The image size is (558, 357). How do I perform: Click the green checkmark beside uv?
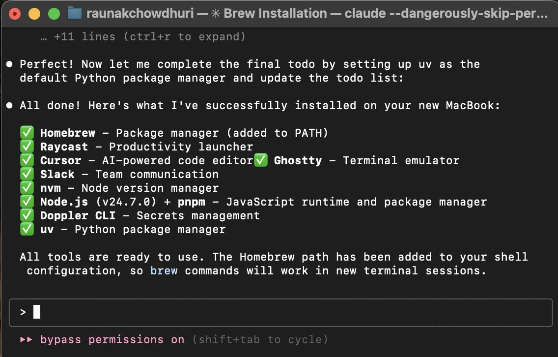pos(27,229)
